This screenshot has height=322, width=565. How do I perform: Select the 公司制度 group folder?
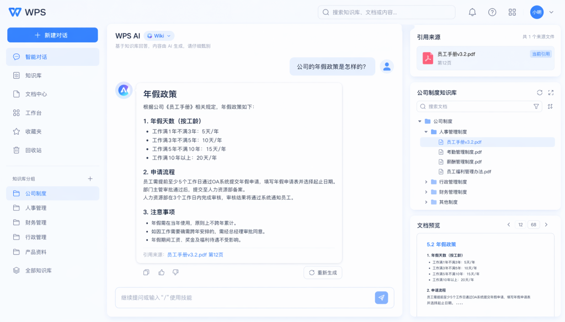(52, 193)
